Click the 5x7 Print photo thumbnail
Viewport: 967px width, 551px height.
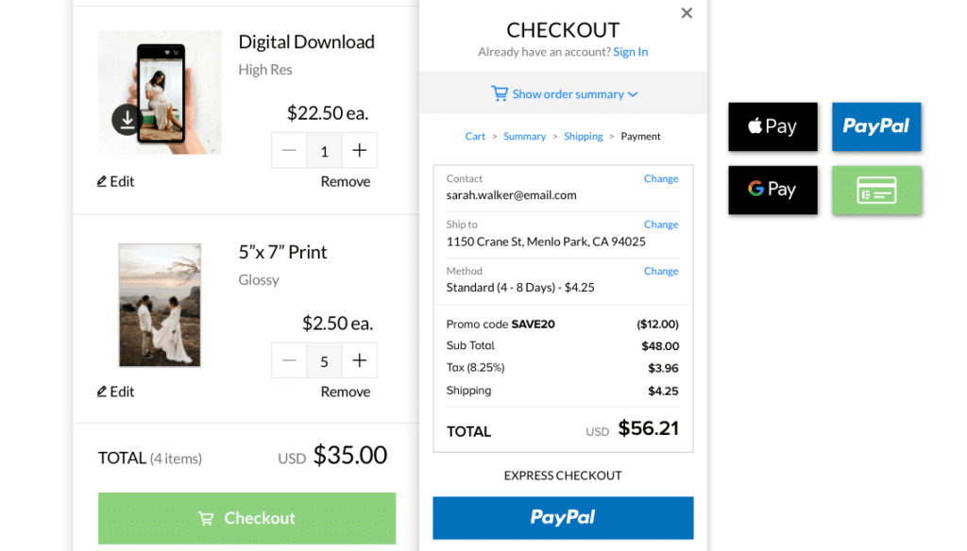[160, 306]
